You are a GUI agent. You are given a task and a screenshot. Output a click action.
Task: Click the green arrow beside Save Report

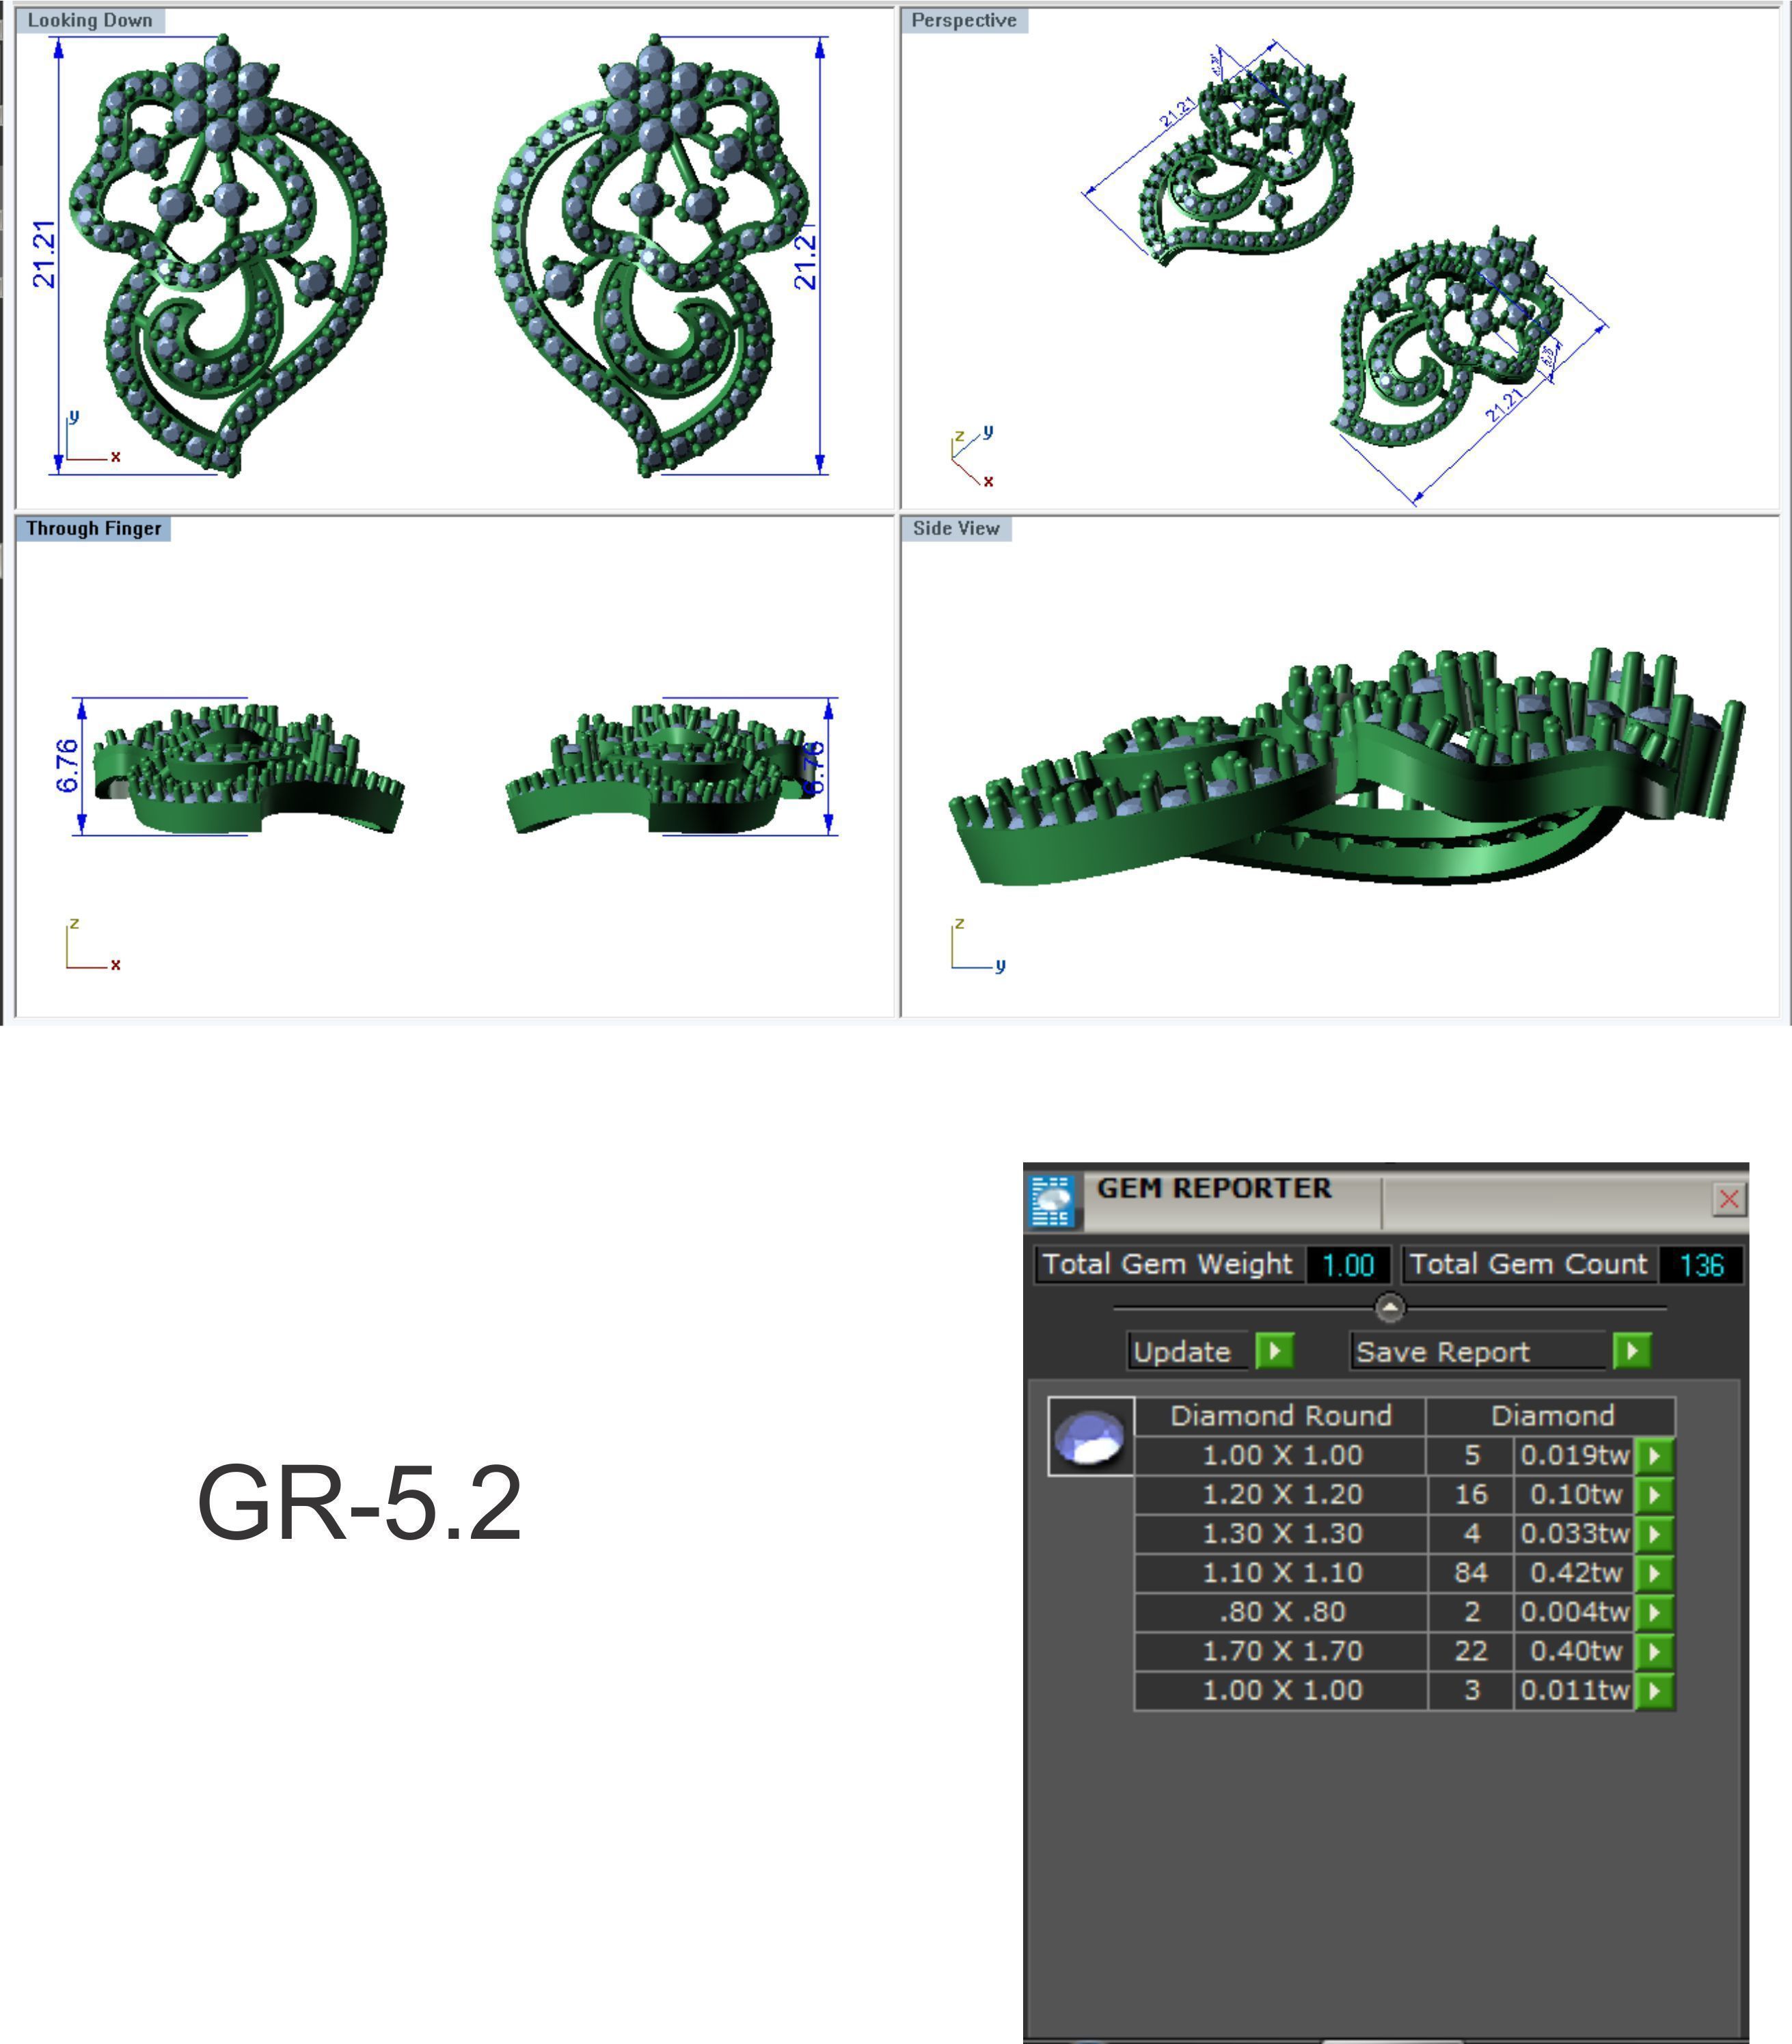[x=1631, y=1351]
